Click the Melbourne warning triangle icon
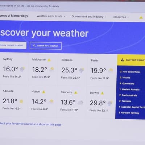 (49, 60)
